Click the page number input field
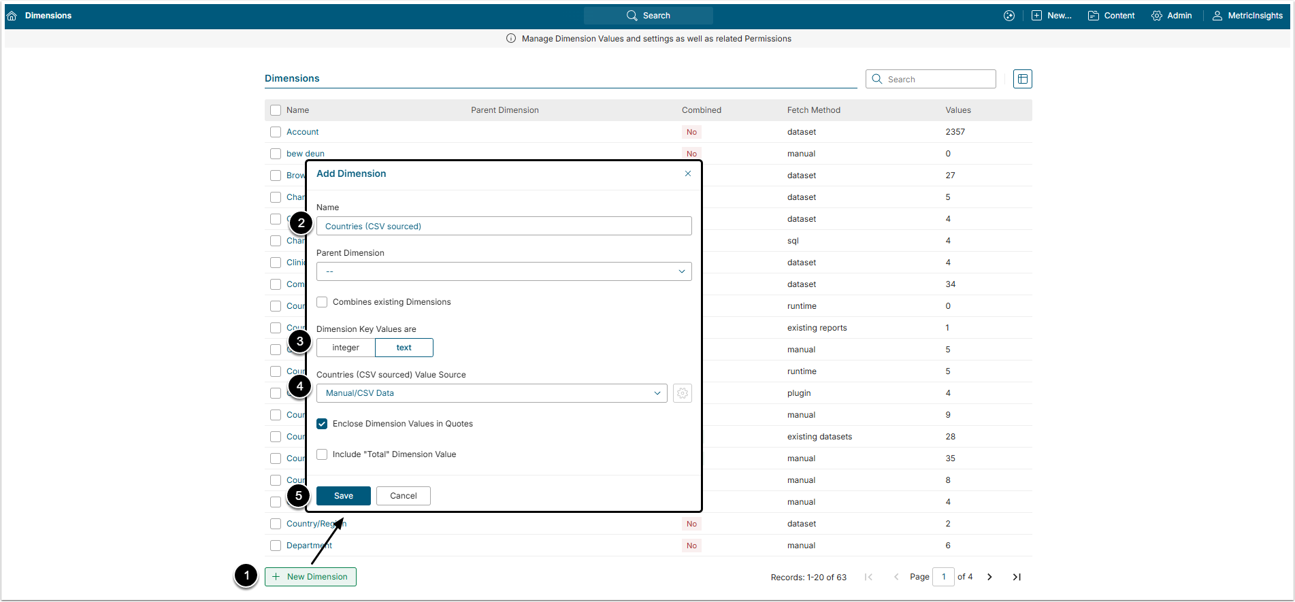 943,577
